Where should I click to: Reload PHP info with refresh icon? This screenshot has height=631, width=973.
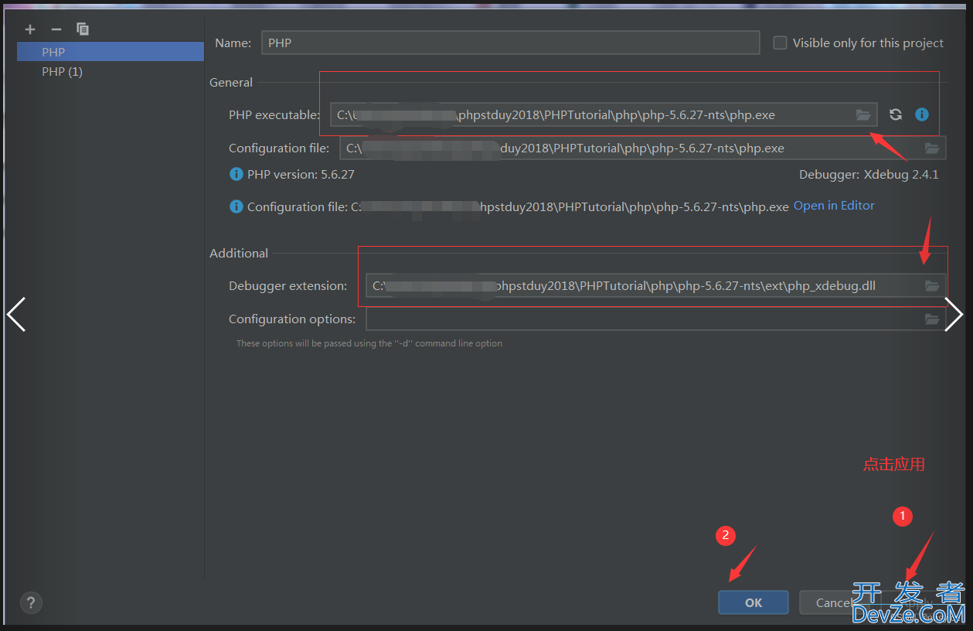(896, 114)
